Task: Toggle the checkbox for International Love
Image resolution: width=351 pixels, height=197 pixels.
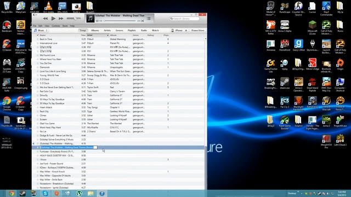Action: click(38, 43)
